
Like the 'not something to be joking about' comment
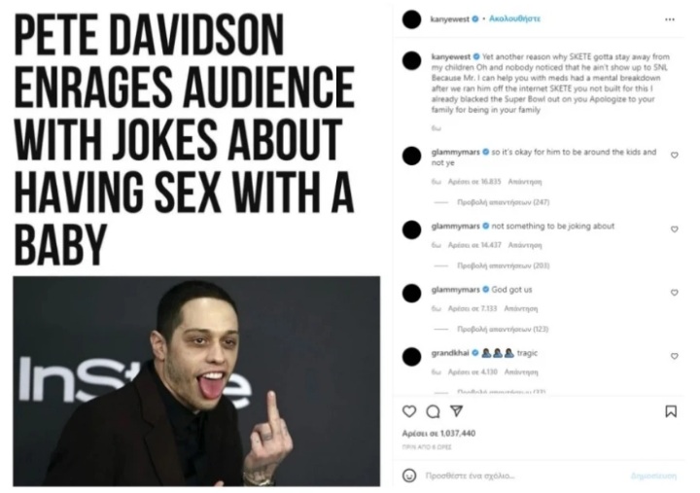pos(675,229)
